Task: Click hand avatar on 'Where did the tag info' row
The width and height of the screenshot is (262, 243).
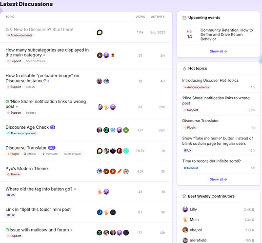Action: [x=100, y=192]
